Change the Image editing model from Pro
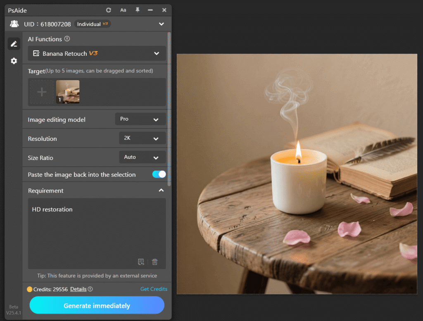Image resolution: width=423 pixels, height=321 pixels. 140,119
